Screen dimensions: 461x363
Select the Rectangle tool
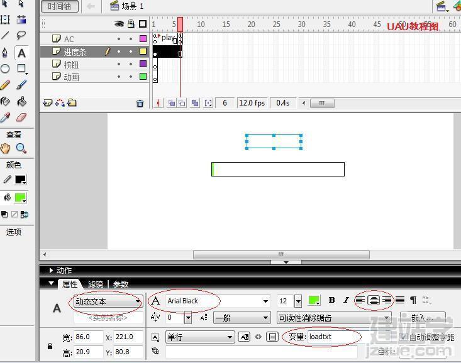[x=22, y=68]
